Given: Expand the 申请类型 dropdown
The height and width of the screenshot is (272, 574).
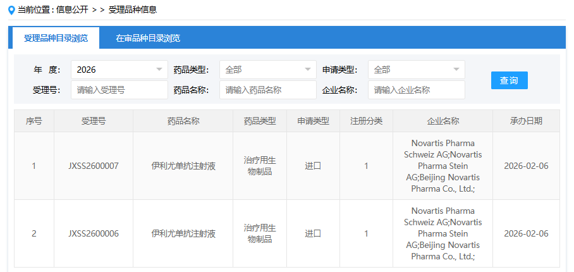Looking at the screenshot, I should 416,70.
